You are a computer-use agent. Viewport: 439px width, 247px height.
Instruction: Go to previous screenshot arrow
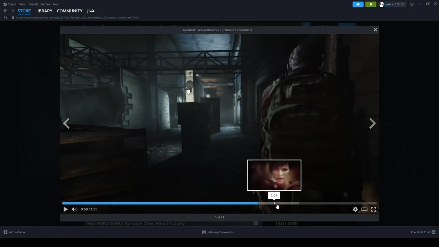pos(66,123)
